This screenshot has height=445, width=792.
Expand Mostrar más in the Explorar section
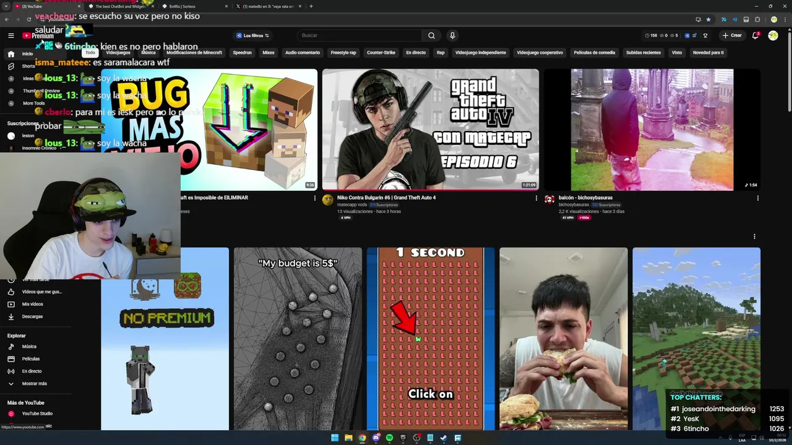pos(34,383)
